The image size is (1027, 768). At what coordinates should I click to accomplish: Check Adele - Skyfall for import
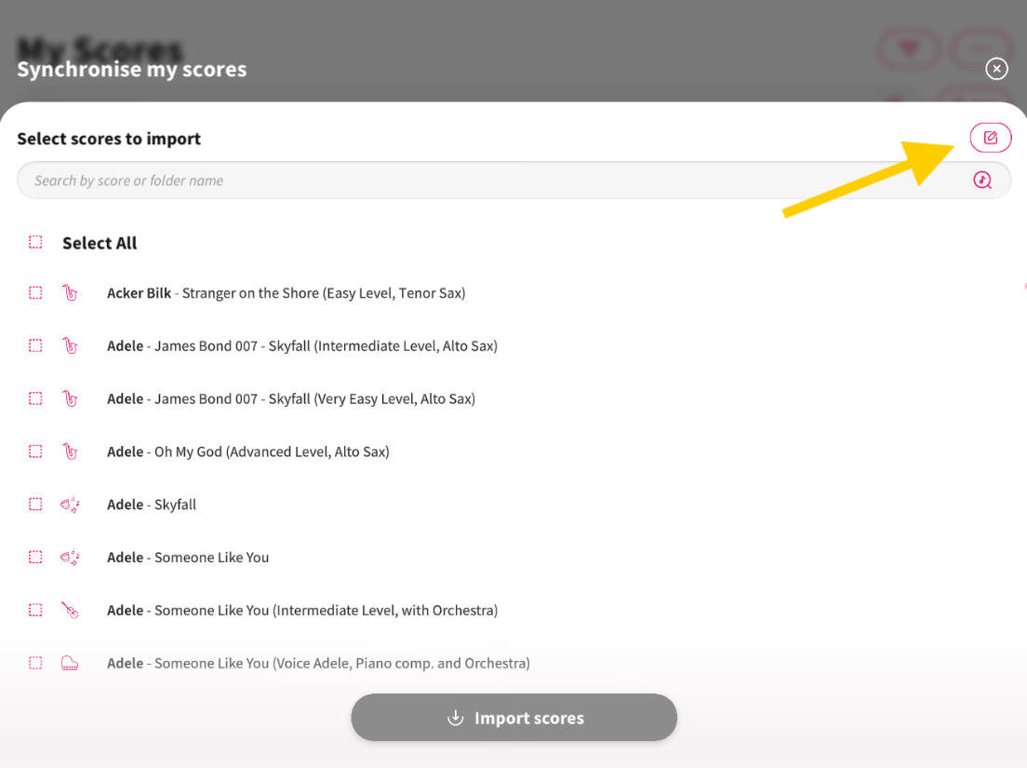pyautogui.click(x=35, y=504)
